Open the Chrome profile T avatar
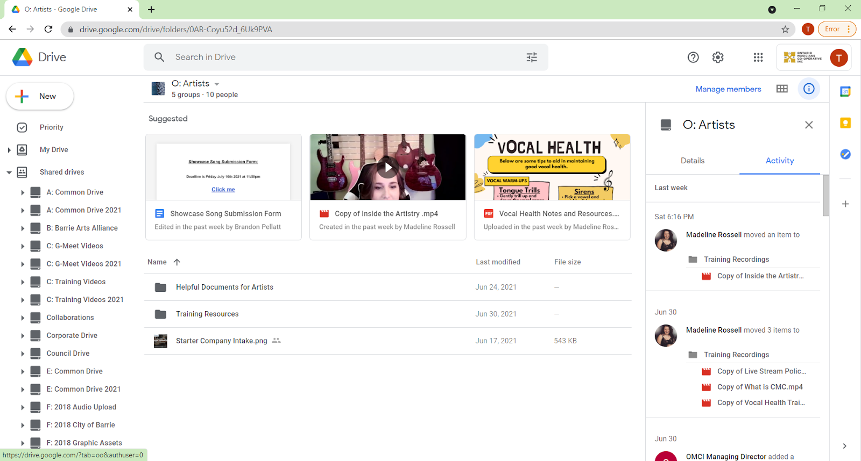This screenshot has height=461, width=861. (x=808, y=29)
